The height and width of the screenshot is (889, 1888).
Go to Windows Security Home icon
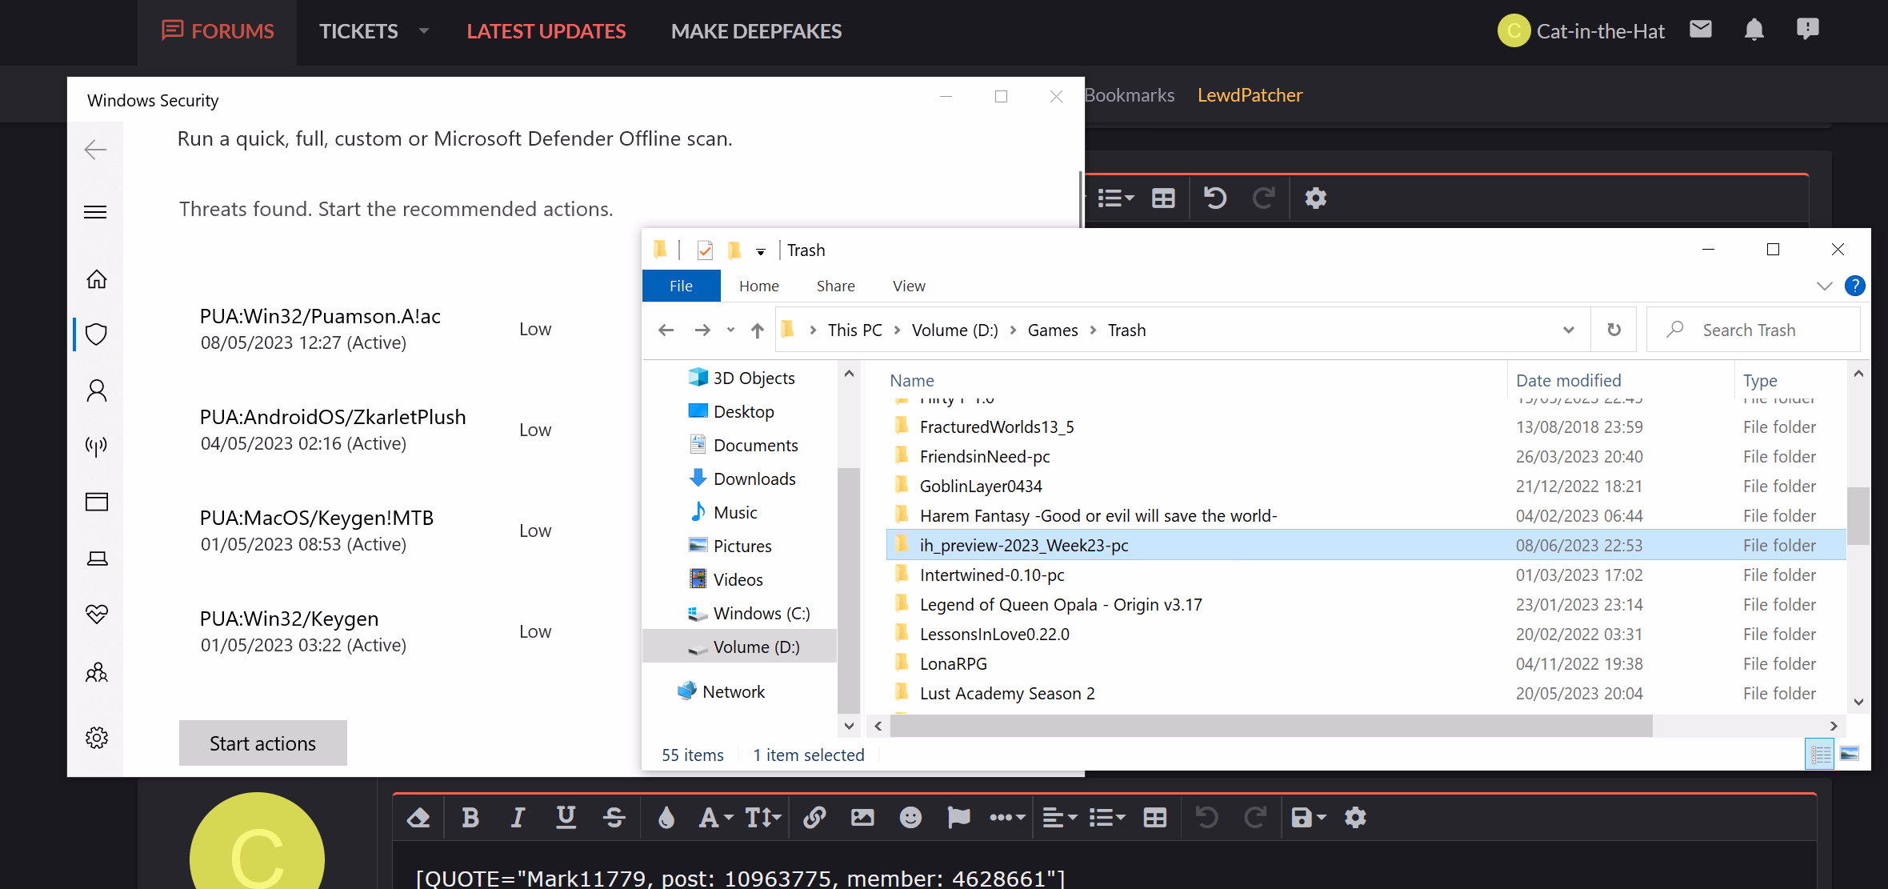pyautogui.click(x=97, y=279)
